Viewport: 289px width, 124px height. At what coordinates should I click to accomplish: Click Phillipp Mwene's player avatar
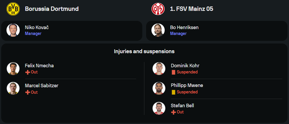tap(159, 88)
